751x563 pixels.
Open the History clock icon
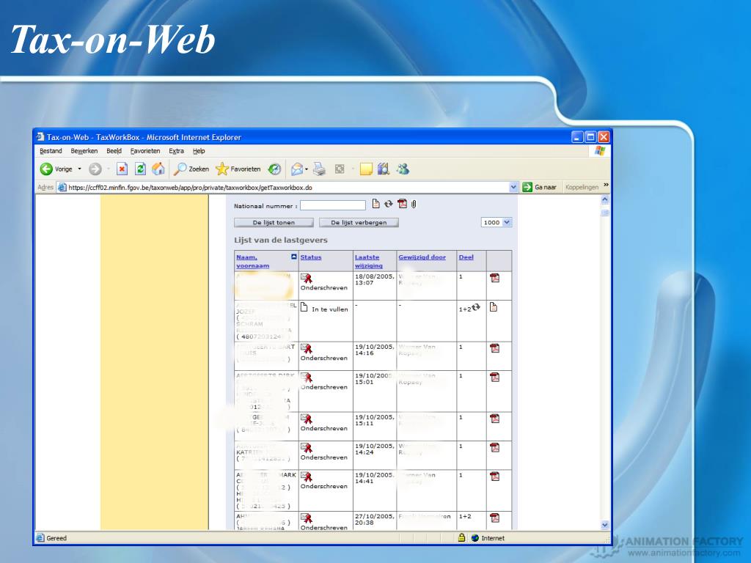(274, 169)
